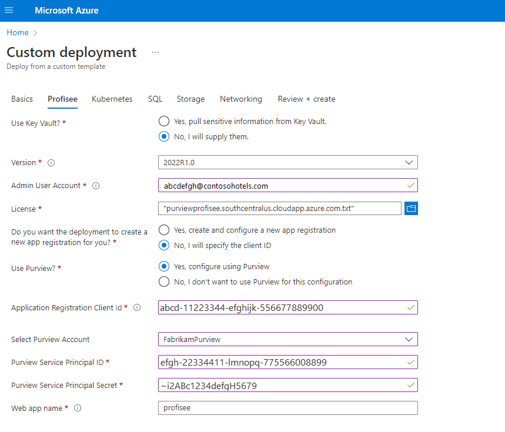
Task: Click the License file path field
Action: [280, 209]
